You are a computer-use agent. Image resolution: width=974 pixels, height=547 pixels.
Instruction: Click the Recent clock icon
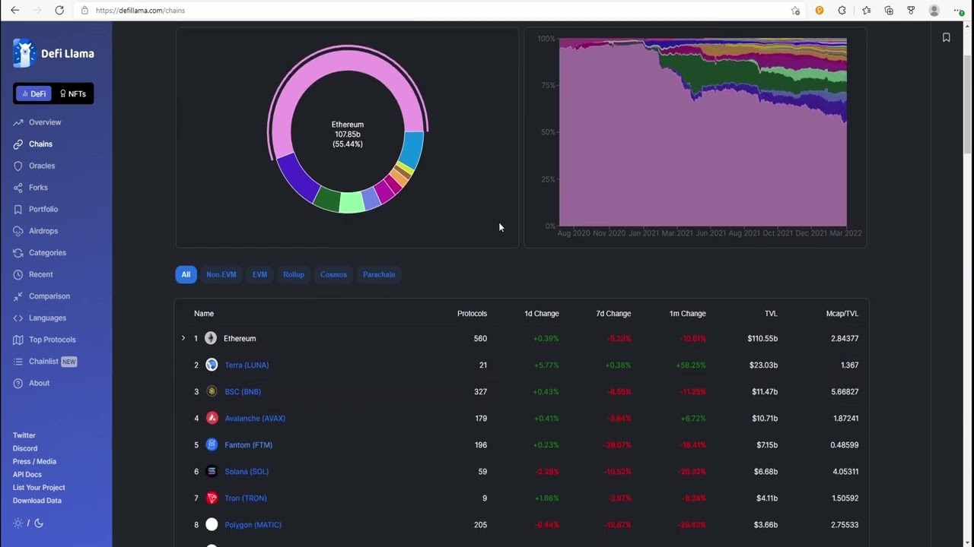(x=18, y=274)
